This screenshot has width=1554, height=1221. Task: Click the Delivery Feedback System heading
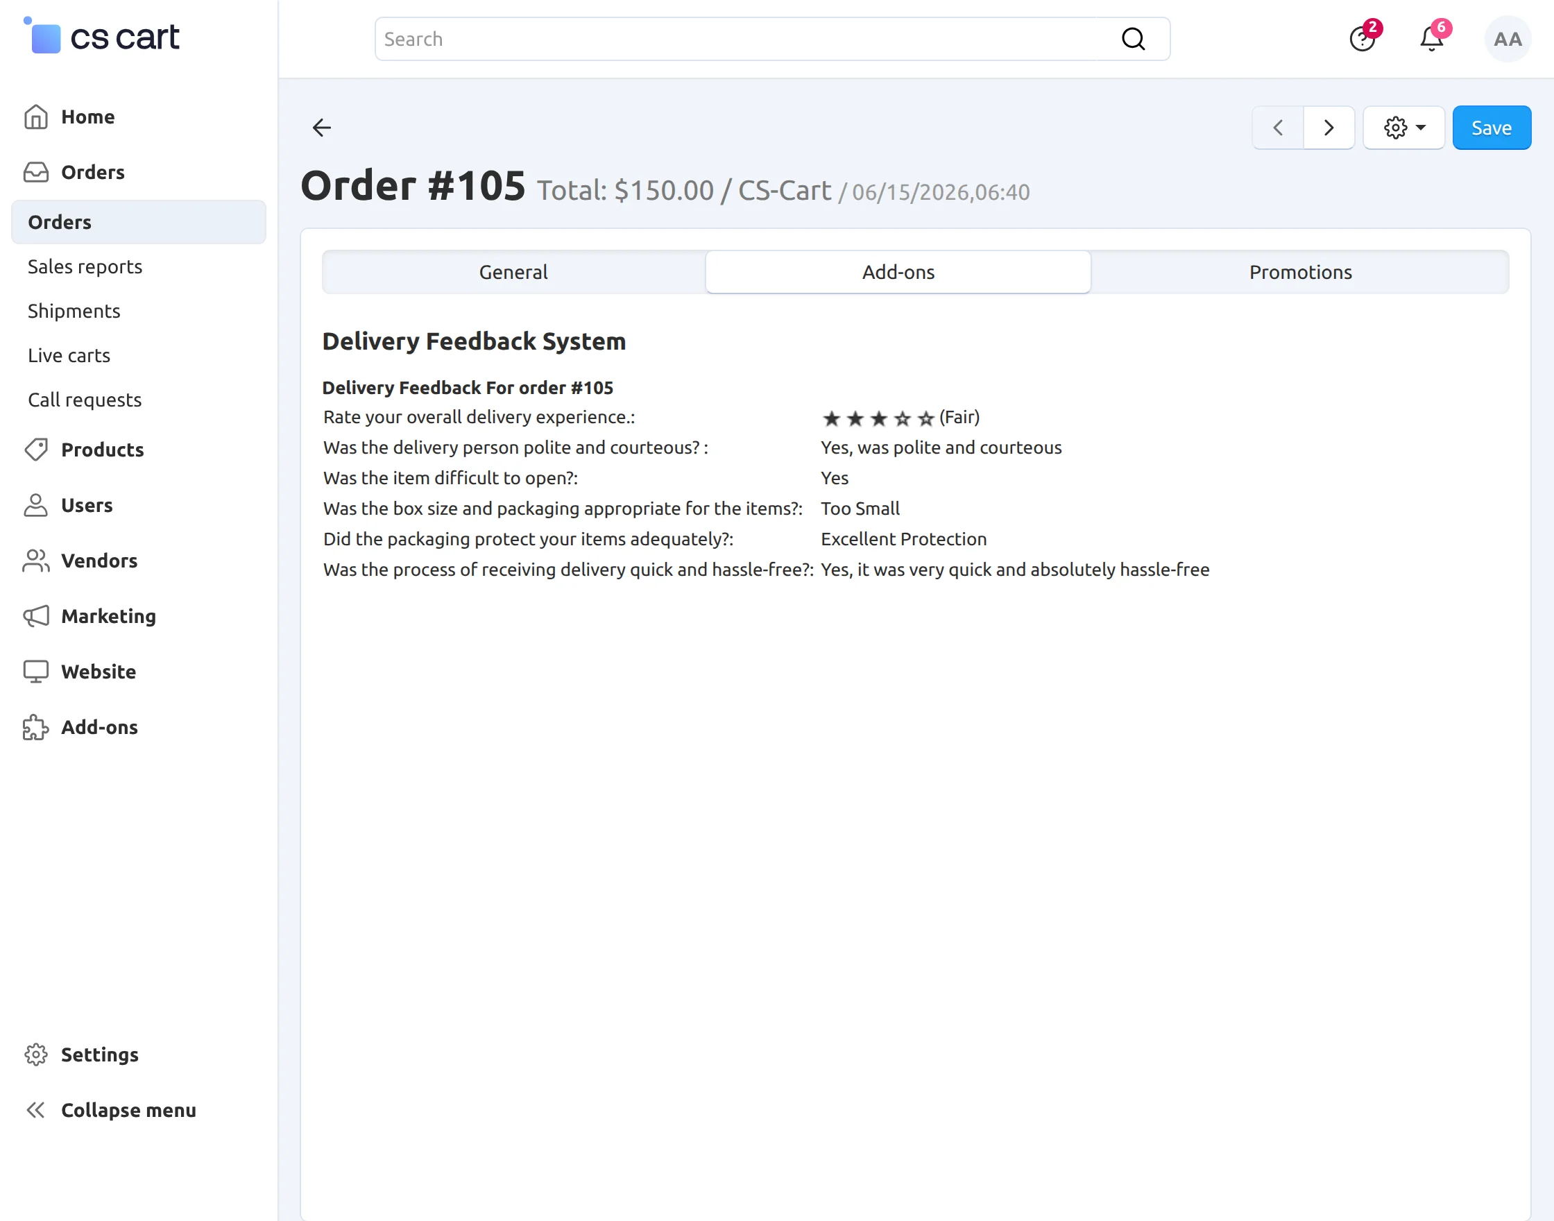[x=474, y=342]
